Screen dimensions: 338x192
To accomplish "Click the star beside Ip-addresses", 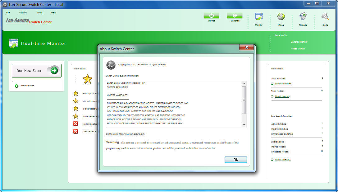I will coord(76,109).
